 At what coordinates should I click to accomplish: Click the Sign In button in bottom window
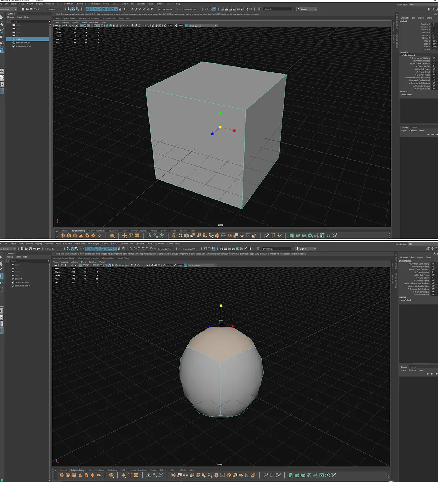pos(306,249)
